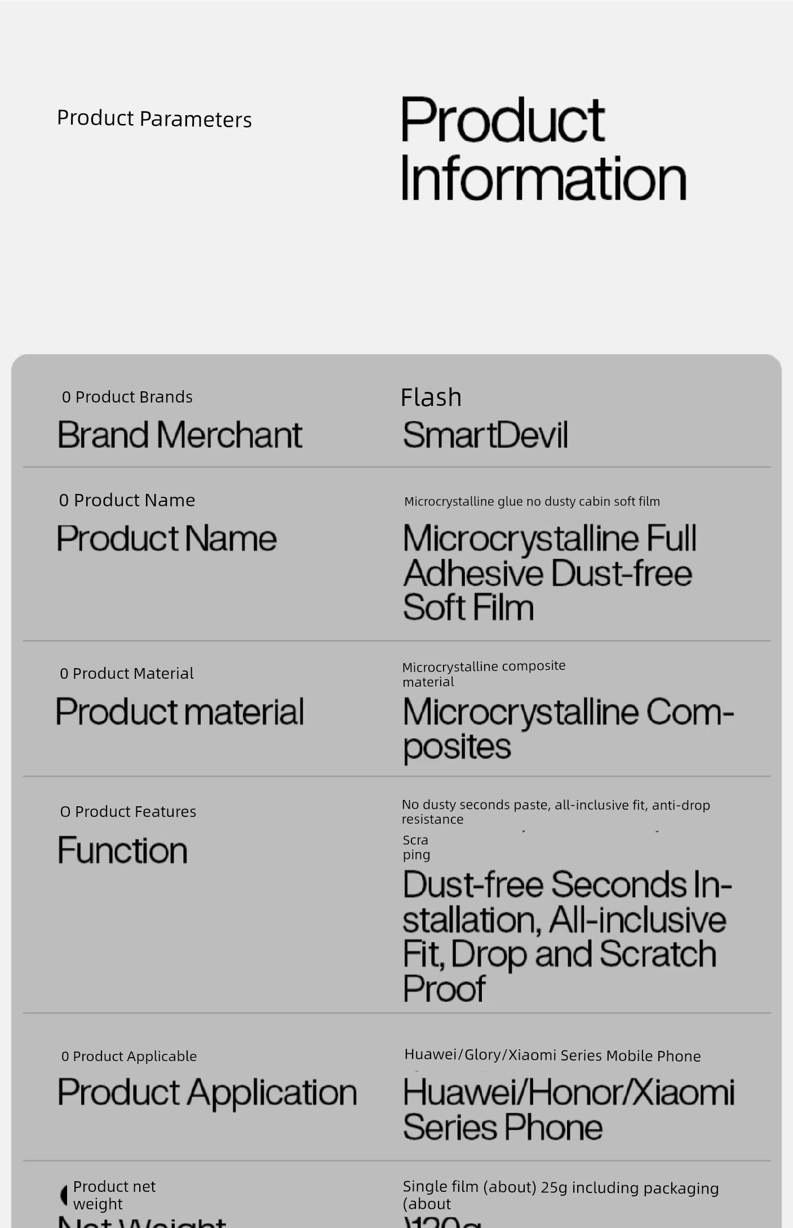
Task: Click the large "Function" label
Action: (122, 850)
